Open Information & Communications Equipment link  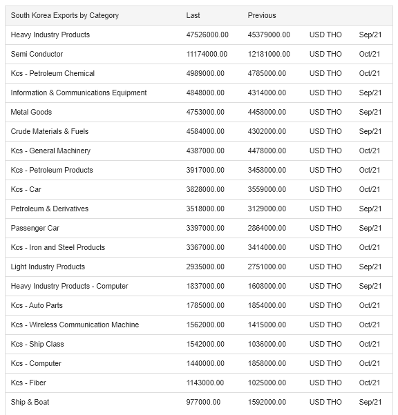pos(79,93)
